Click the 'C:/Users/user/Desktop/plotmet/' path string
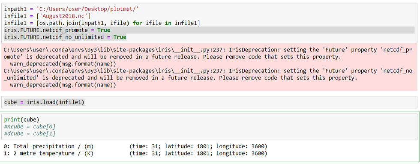The width and height of the screenshot is (420, 164). pyautogui.click(x=87, y=9)
